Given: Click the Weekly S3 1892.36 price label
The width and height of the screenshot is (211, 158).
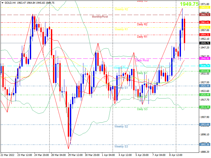Looking at the screenshot, I should click(x=205, y=145).
